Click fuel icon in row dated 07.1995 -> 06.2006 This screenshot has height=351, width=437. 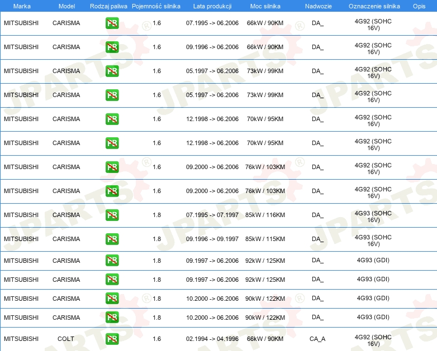pos(112,23)
